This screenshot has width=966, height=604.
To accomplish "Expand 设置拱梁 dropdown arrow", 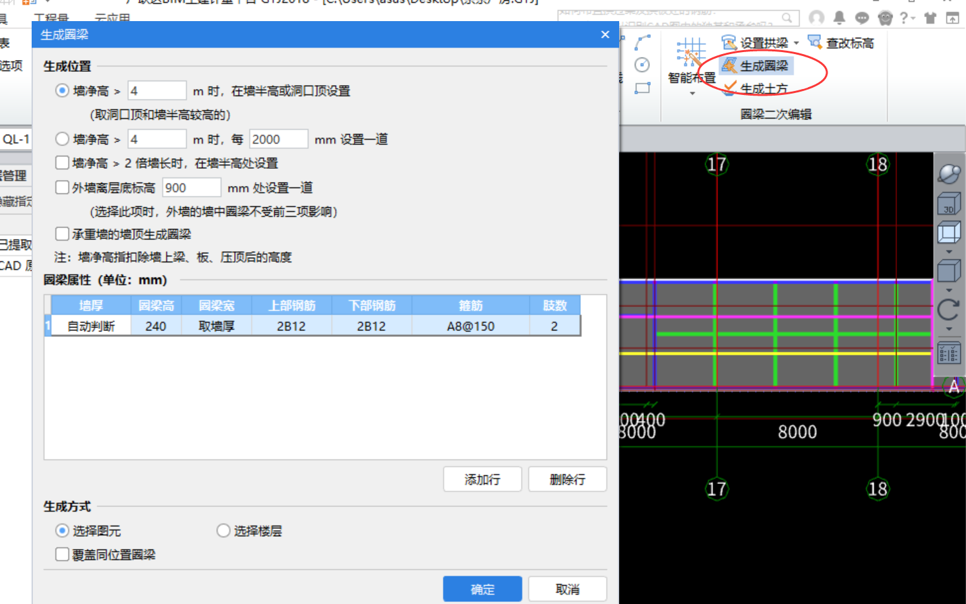I will 797,43.
